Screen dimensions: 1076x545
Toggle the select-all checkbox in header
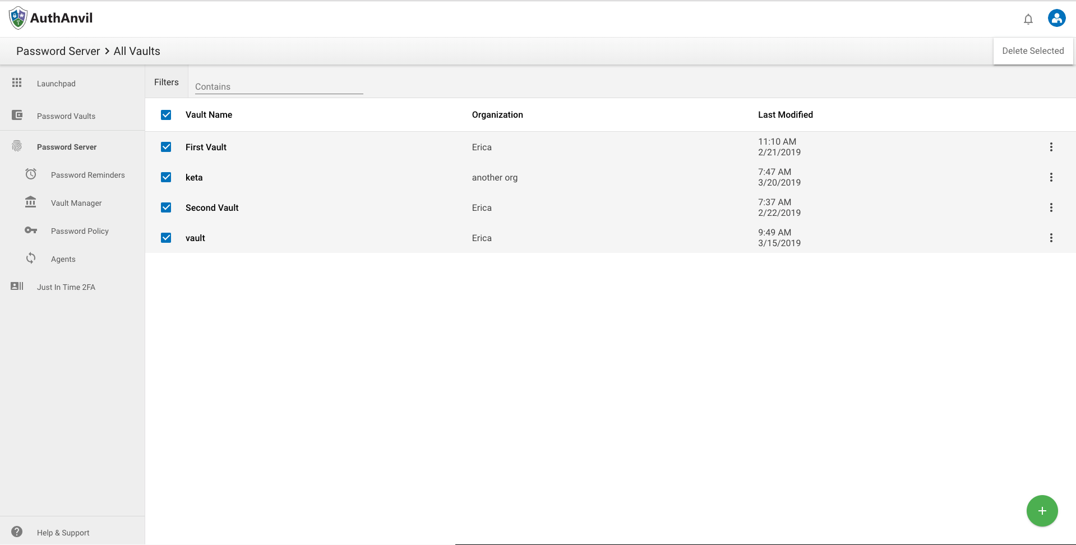(x=166, y=115)
